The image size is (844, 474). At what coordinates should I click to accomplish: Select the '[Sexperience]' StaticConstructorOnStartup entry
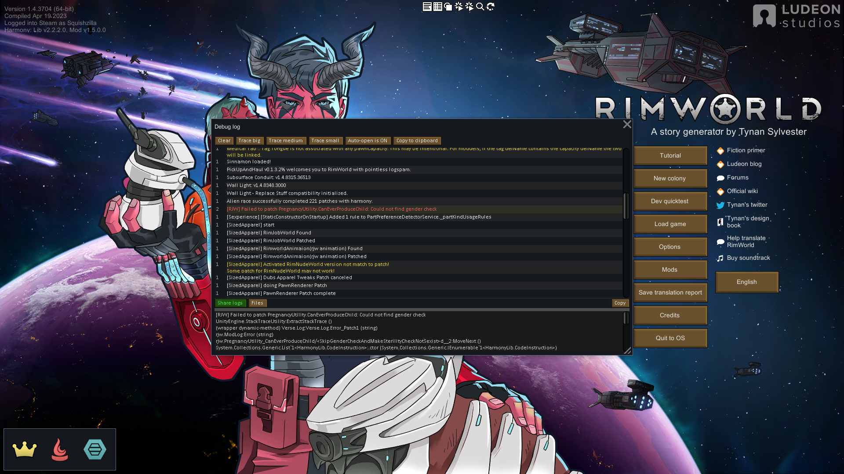click(x=418, y=217)
